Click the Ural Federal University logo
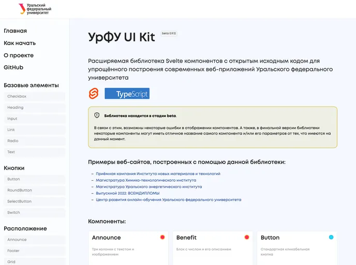Screen dimensions: 356x265 [35, 9]
